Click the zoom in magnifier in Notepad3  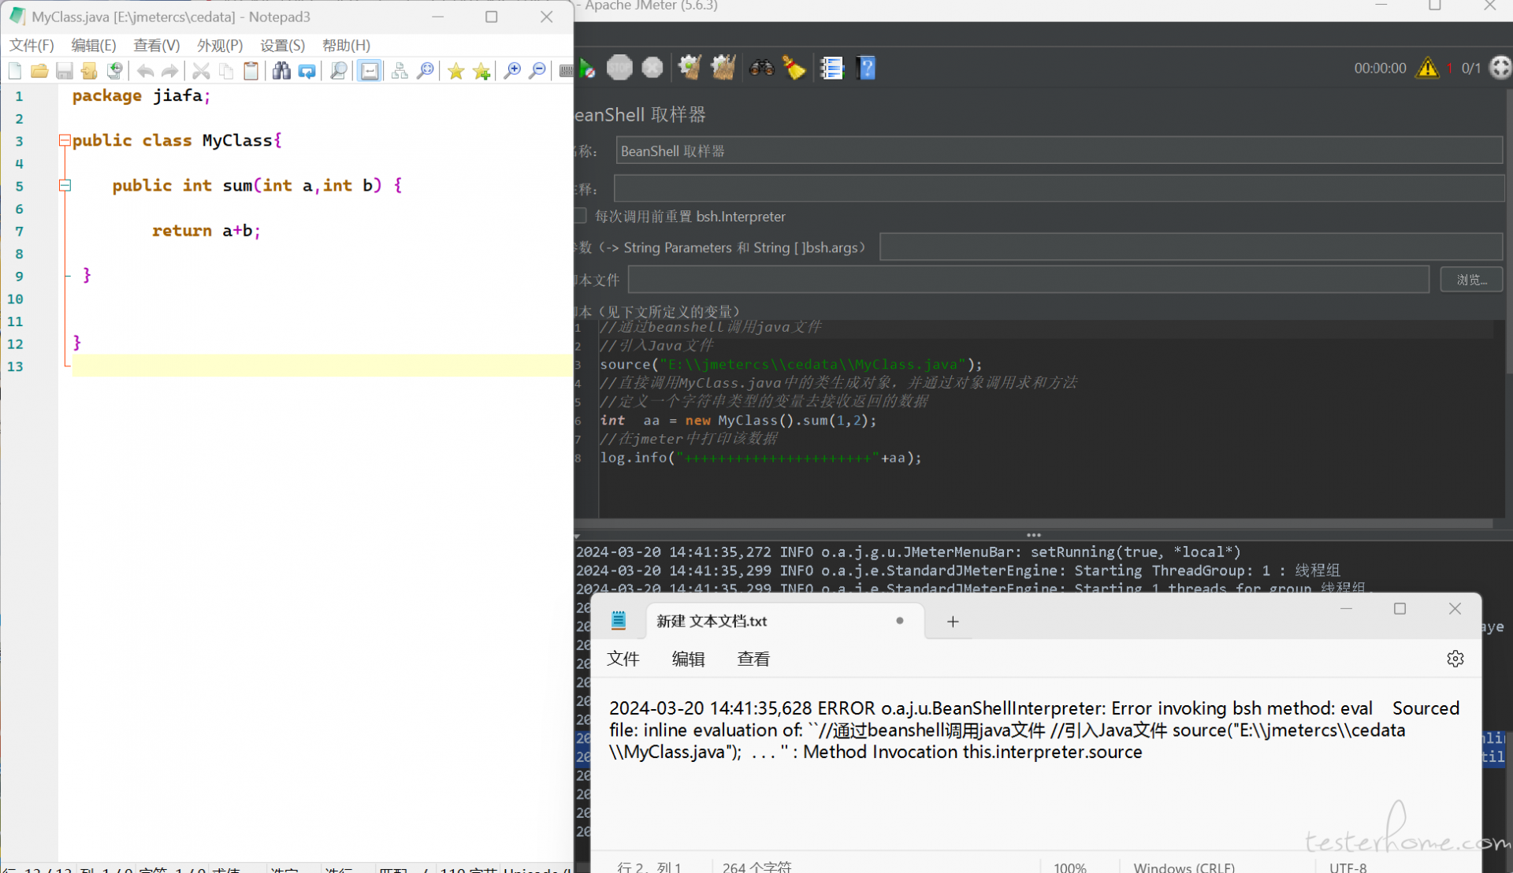[x=512, y=71]
